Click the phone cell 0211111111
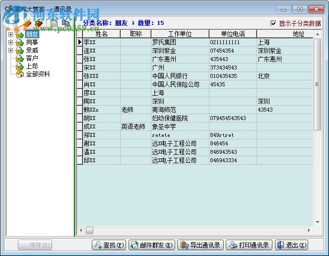Image resolution: width=329 pixels, height=256 pixels. tap(233, 42)
